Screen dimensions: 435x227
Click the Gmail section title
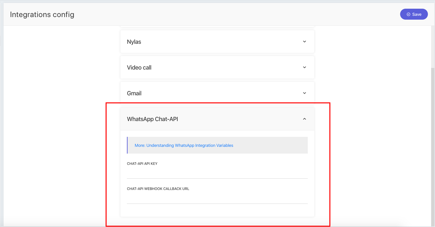[x=134, y=93]
